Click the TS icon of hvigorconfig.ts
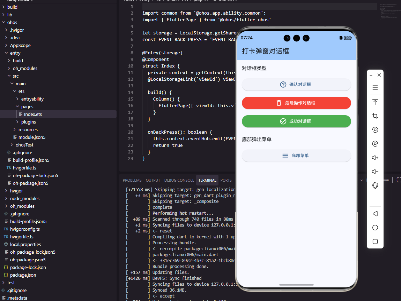 click(x=6, y=229)
